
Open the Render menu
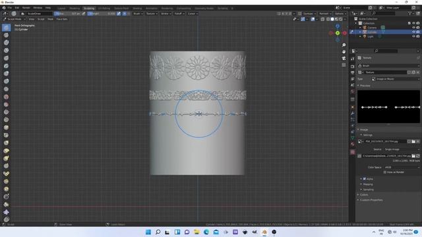coord(26,8)
